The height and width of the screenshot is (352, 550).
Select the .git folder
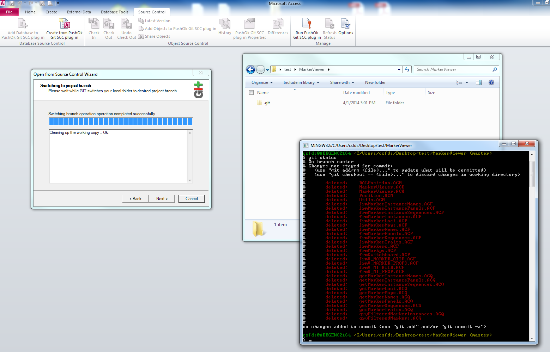click(x=267, y=103)
